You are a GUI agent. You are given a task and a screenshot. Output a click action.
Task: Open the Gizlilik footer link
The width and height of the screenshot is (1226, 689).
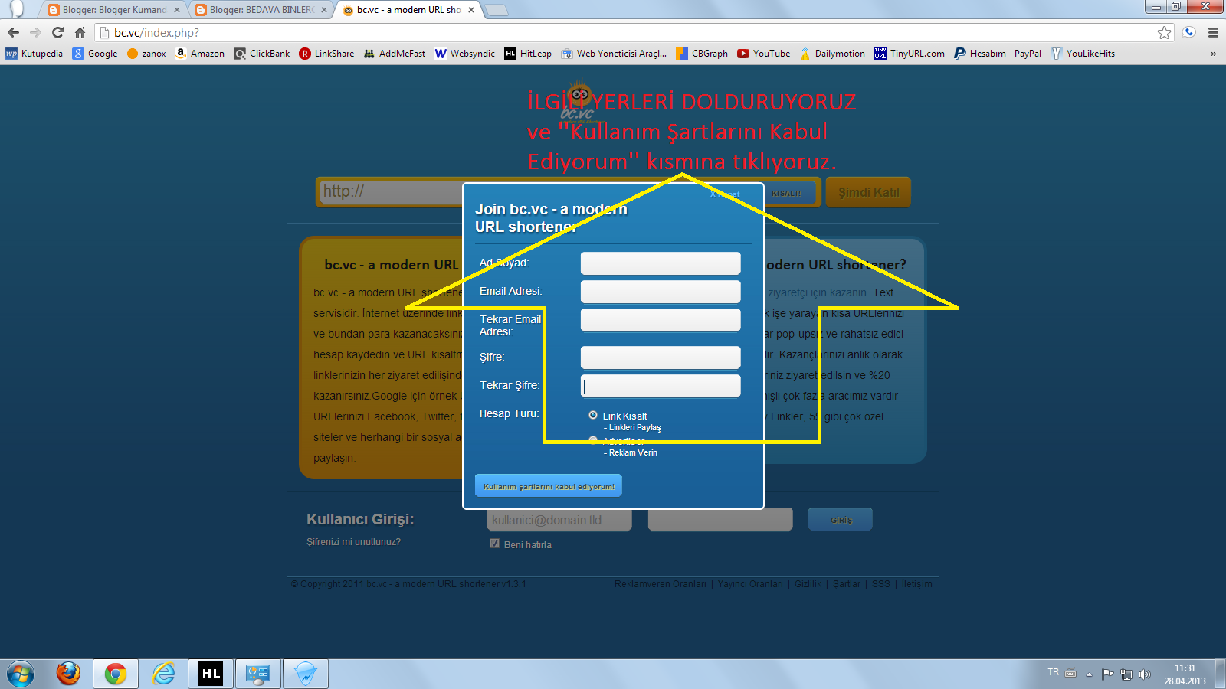(x=808, y=584)
